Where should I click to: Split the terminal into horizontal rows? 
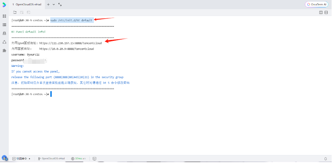pyautogui.click(x=326, y=12)
